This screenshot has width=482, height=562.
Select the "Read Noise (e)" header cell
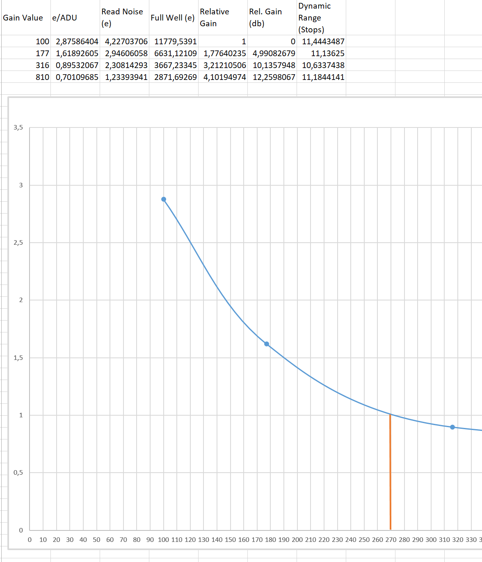point(122,18)
